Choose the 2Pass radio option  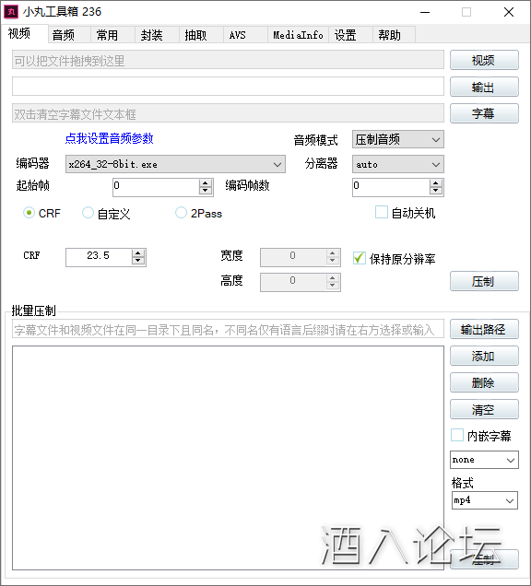(181, 213)
